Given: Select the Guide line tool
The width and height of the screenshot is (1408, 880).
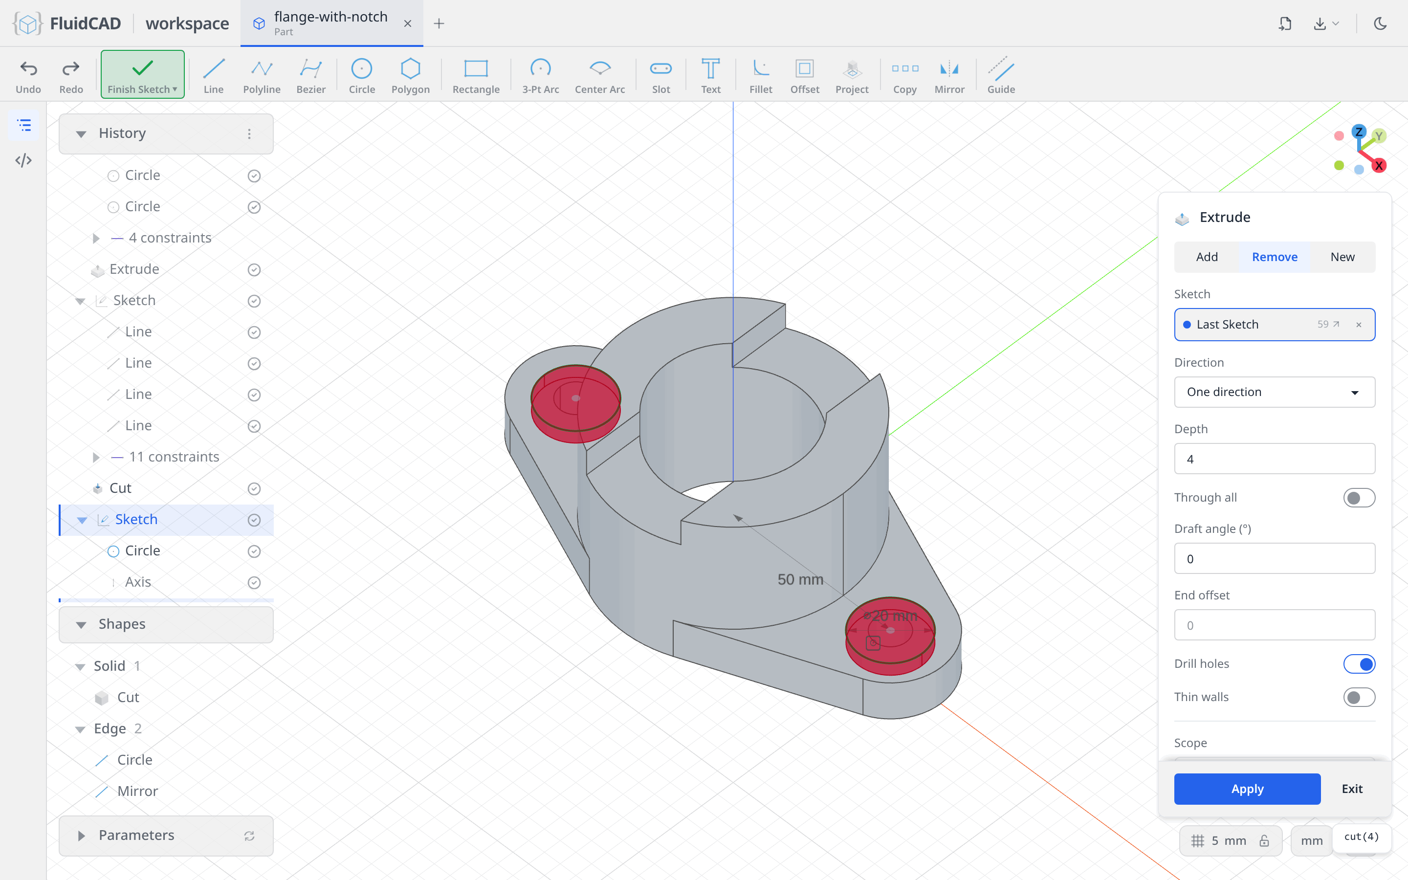Looking at the screenshot, I should coord(1001,76).
